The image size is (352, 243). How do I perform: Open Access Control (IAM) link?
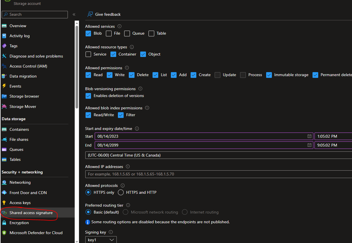(28, 66)
